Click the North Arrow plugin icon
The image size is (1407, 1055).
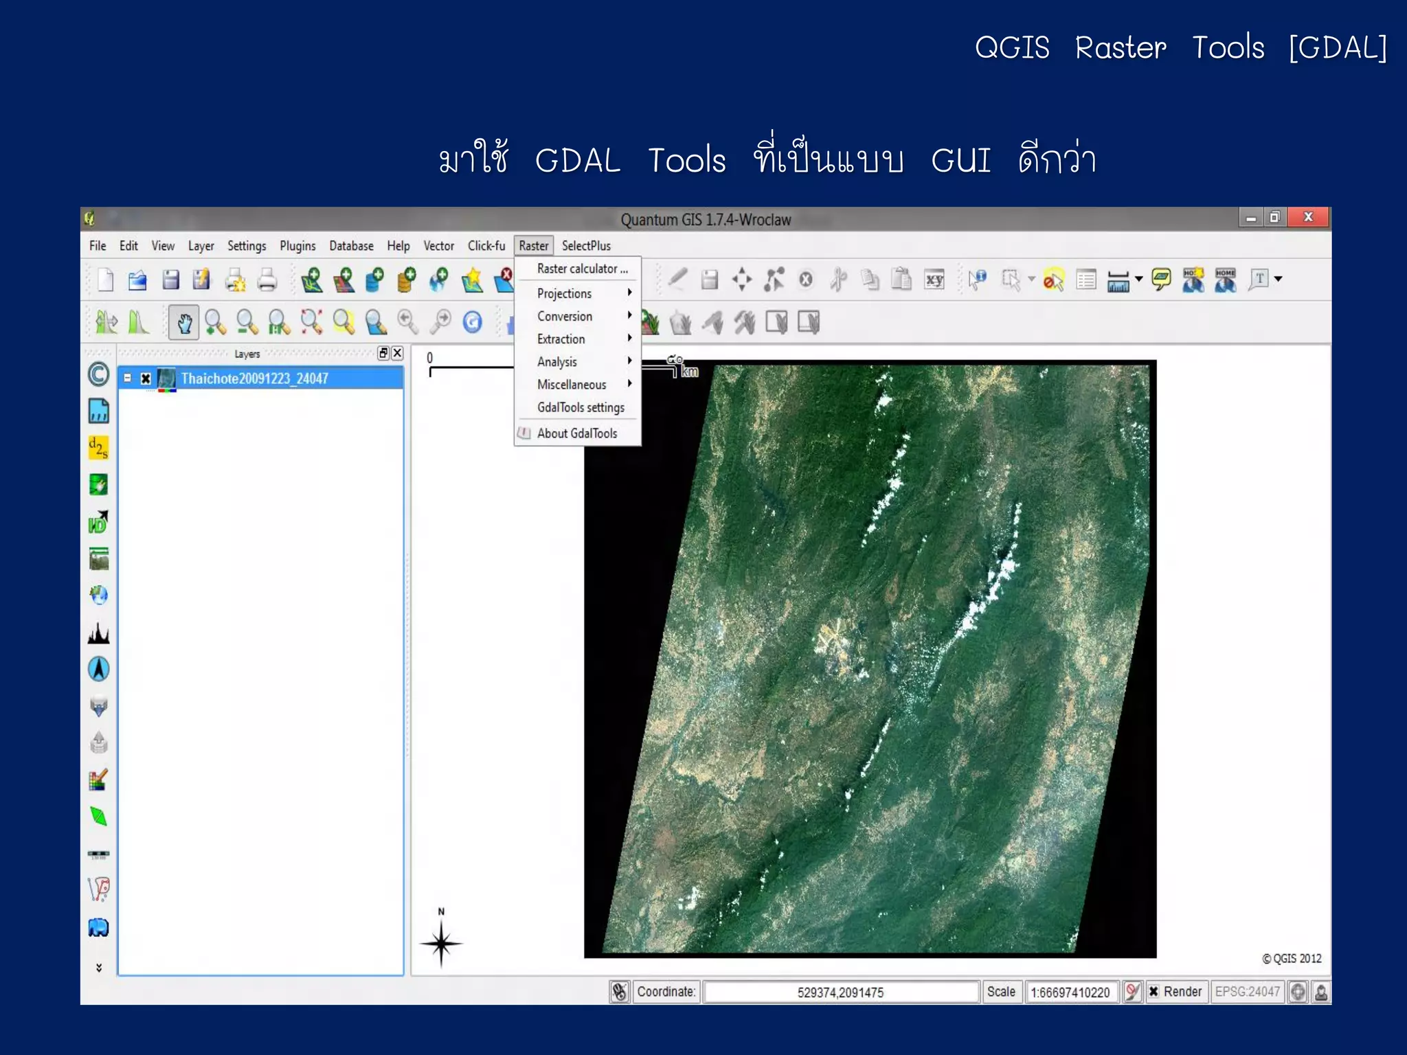click(x=99, y=668)
